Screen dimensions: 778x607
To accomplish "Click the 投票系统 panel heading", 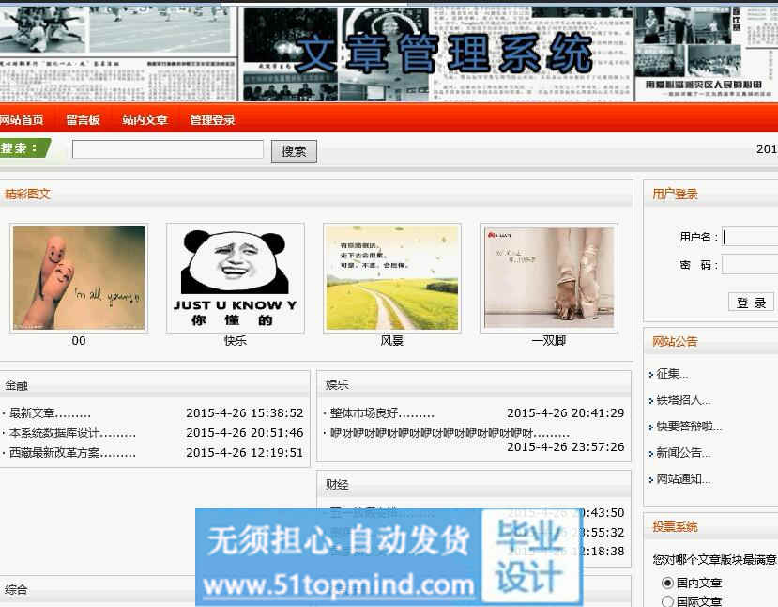I will tap(675, 526).
